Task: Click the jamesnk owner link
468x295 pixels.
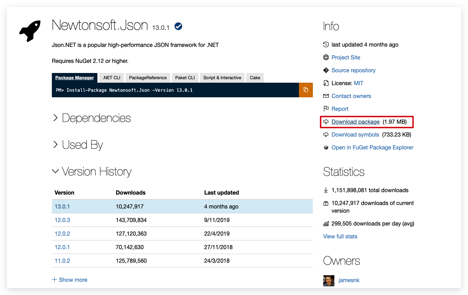Action: tap(349, 280)
